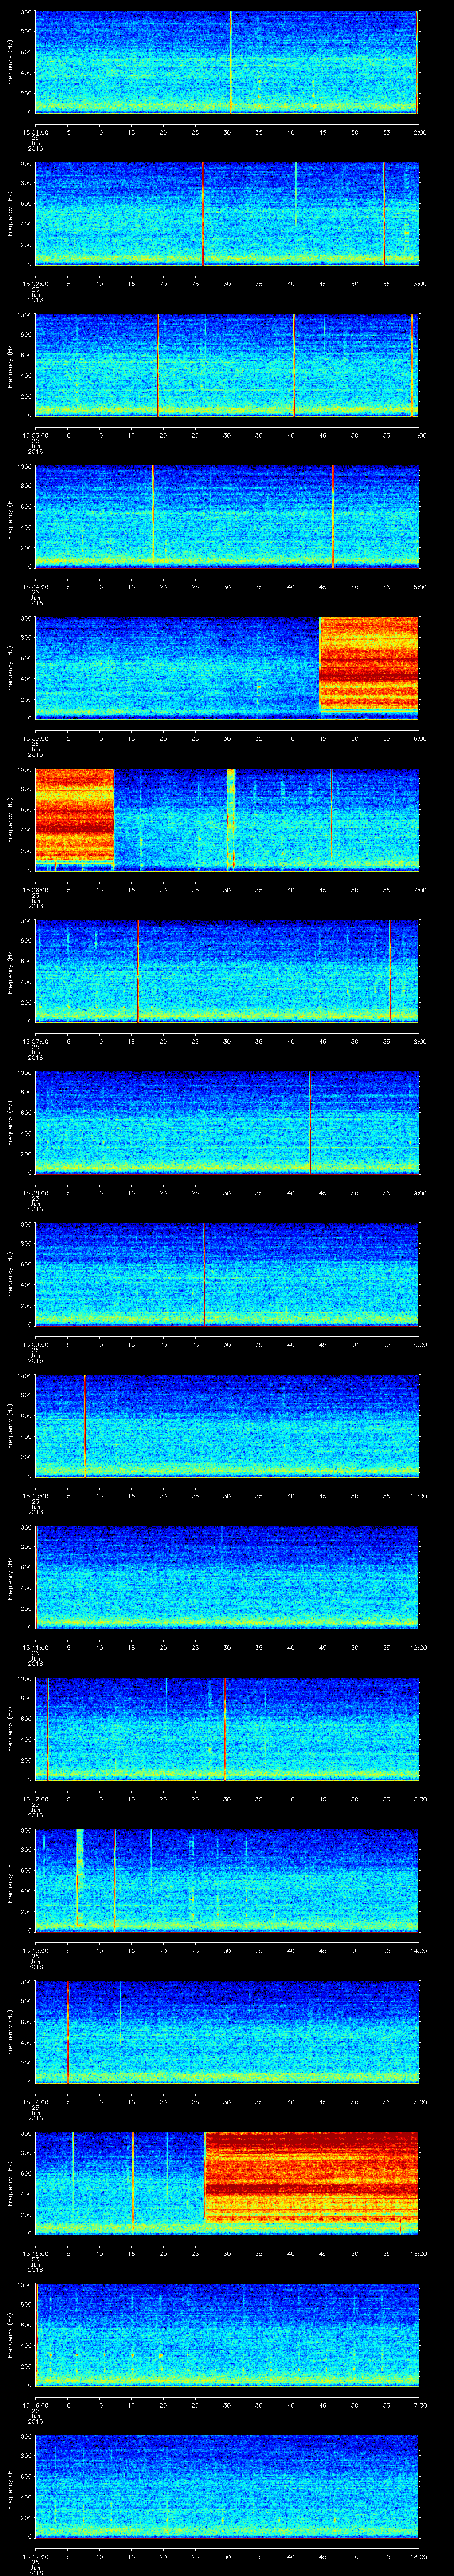Click the red line near 16s in the 15:07:00 panel
The height and width of the screenshot is (2576, 454).
pyautogui.click(x=138, y=970)
